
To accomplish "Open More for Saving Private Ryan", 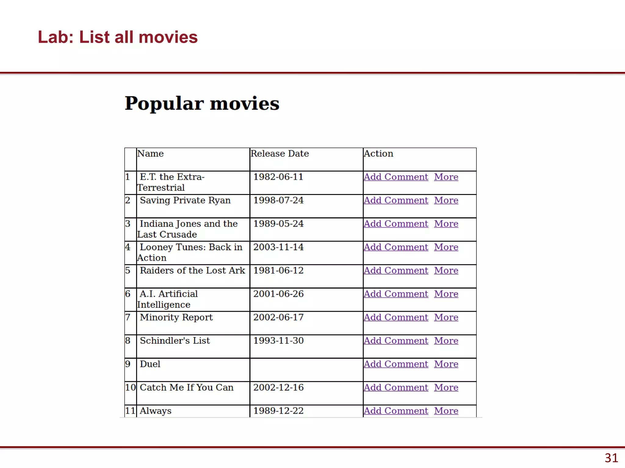I will pyautogui.click(x=446, y=200).
